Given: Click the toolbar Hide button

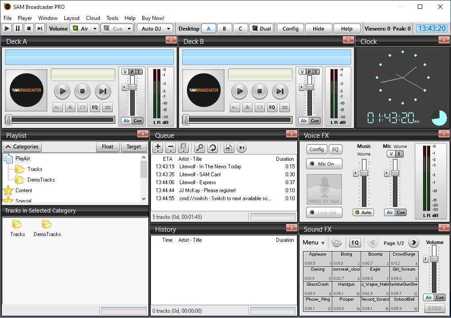Looking at the screenshot, I should pos(318,28).
